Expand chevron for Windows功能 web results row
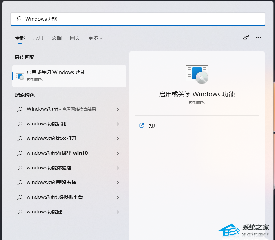The width and height of the screenshot is (275, 240). click(x=118, y=109)
